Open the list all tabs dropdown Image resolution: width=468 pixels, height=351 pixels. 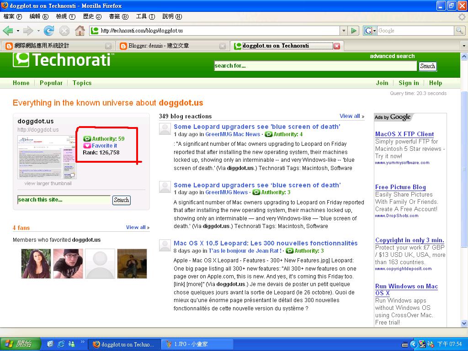click(464, 46)
